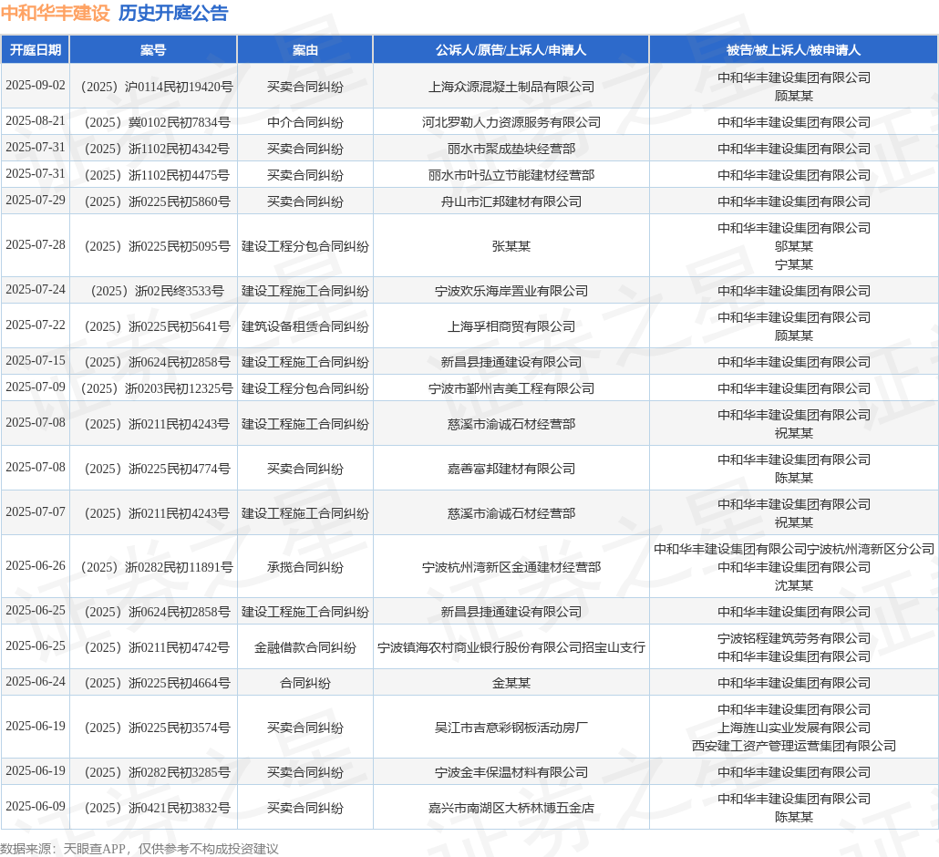Click plaintiff 嘉兴市南湖区大桥林博五金店
Image resolution: width=939 pixels, height=857 pixels.
coord(511,808)
